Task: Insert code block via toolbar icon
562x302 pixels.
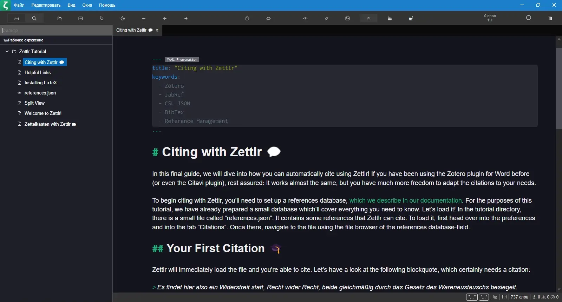Action: (305, 18)
